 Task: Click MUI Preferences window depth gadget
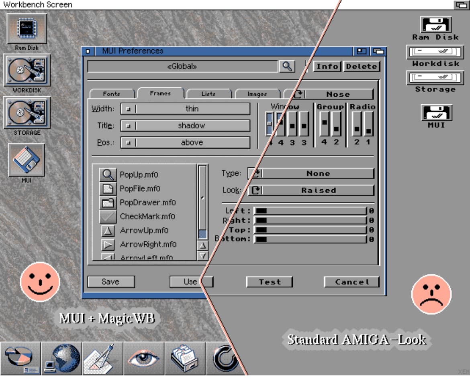point(378,51)
